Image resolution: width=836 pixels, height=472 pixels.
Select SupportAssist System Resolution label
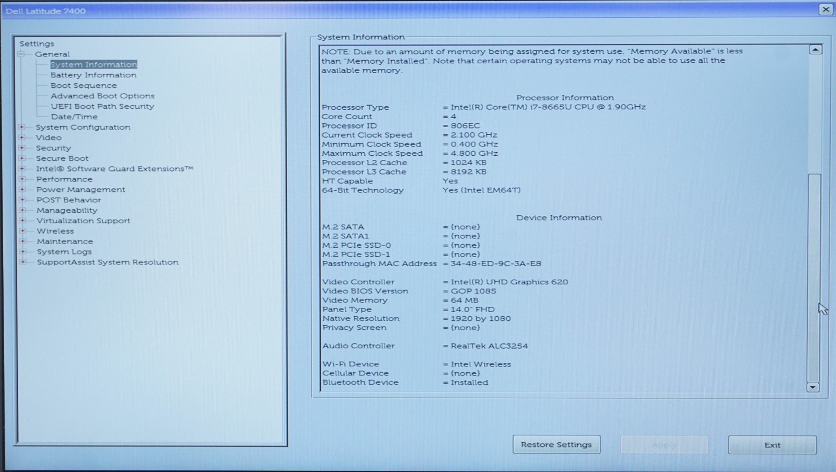(x=108, y=262)
